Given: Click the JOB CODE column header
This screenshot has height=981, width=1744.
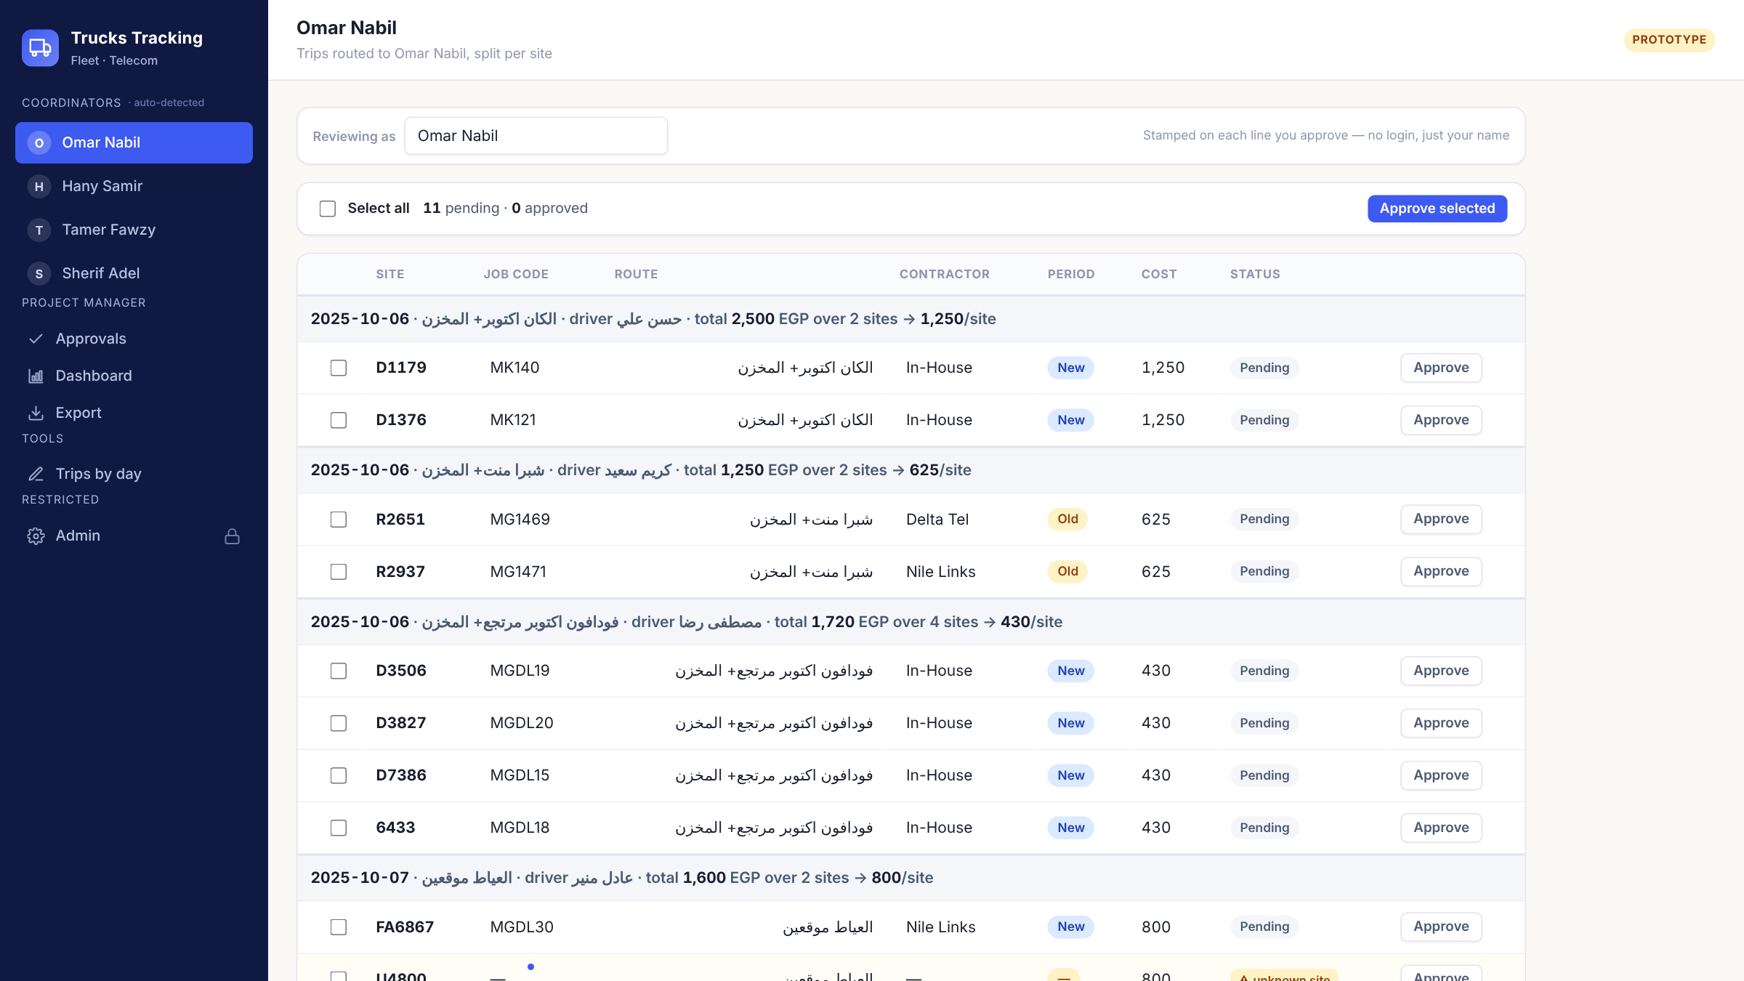Looking at the screenshot, I should point(516,274).
